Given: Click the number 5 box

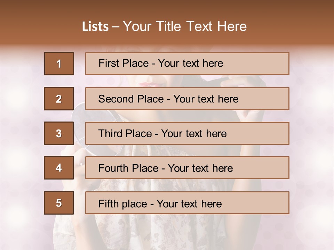Looking at the screenshot, I should pos(59,203).
